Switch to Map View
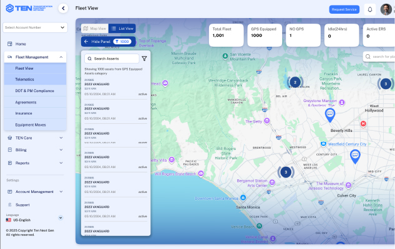The width and height of the screenshot is (395, 249). (x=94, y=29)
